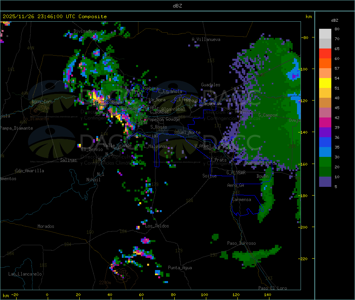Click the 'Guadales' map label
This screenshot has width=355, height=300.
pyautogui.click(x=211, y=85)
